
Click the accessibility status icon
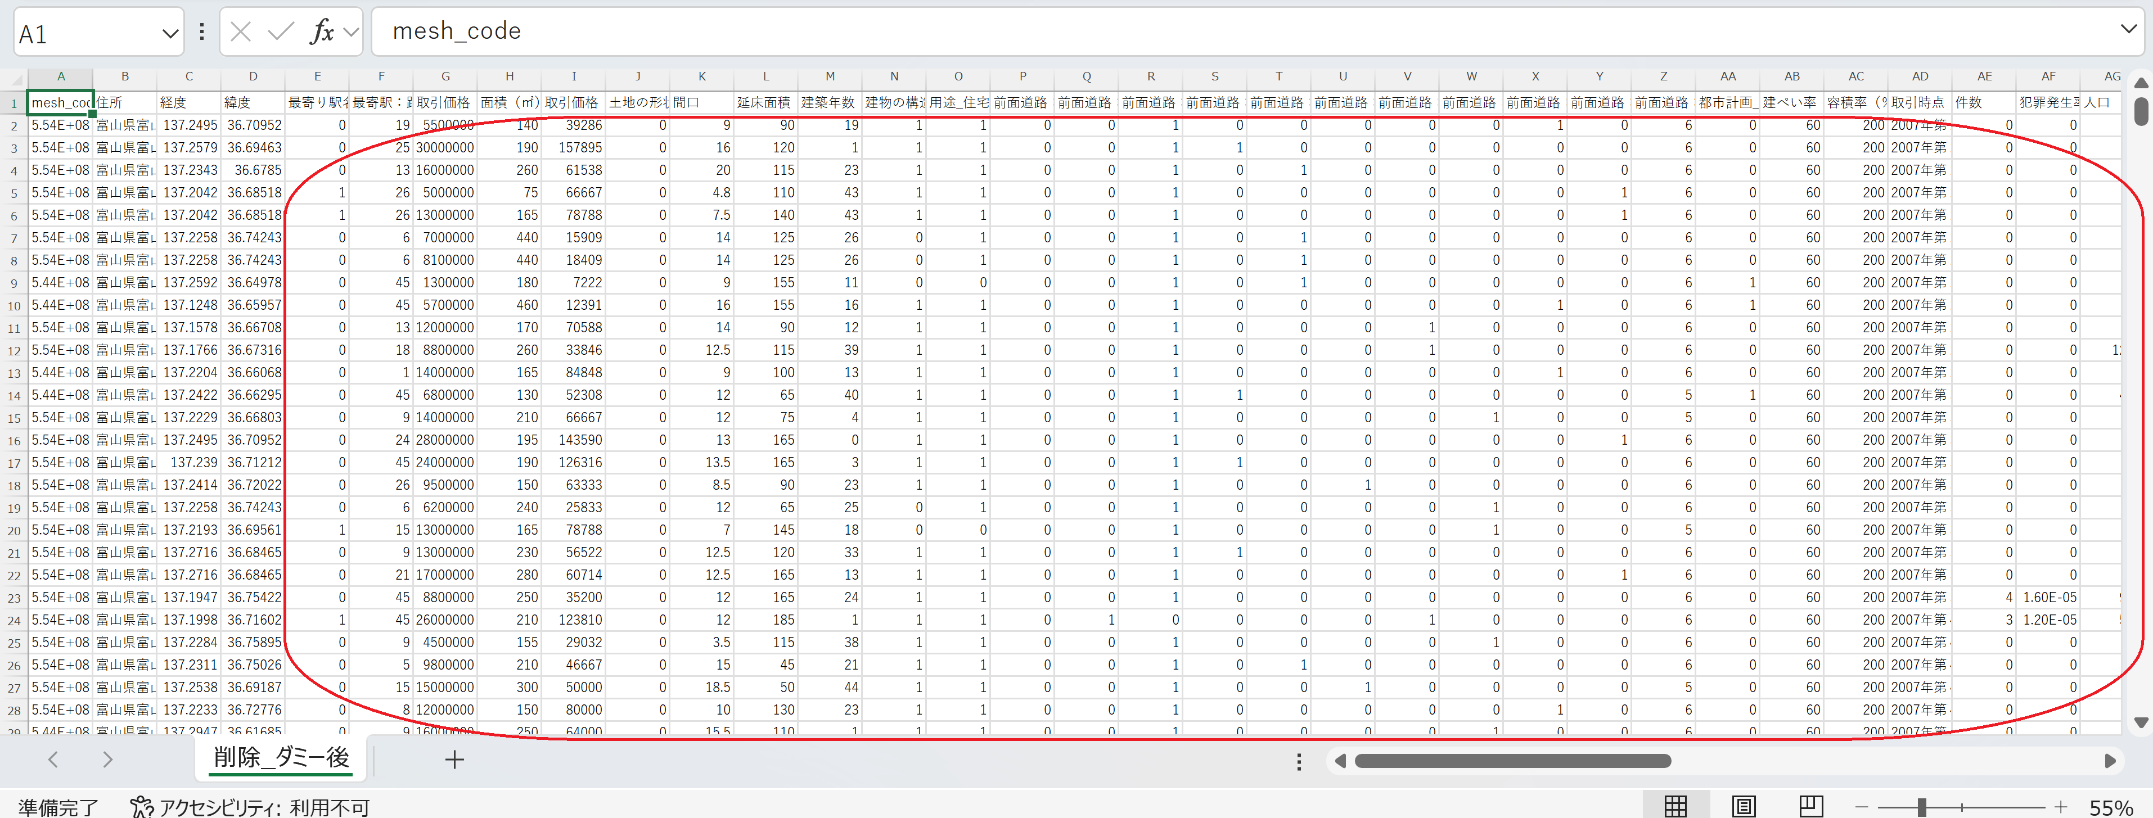[141, 806]
